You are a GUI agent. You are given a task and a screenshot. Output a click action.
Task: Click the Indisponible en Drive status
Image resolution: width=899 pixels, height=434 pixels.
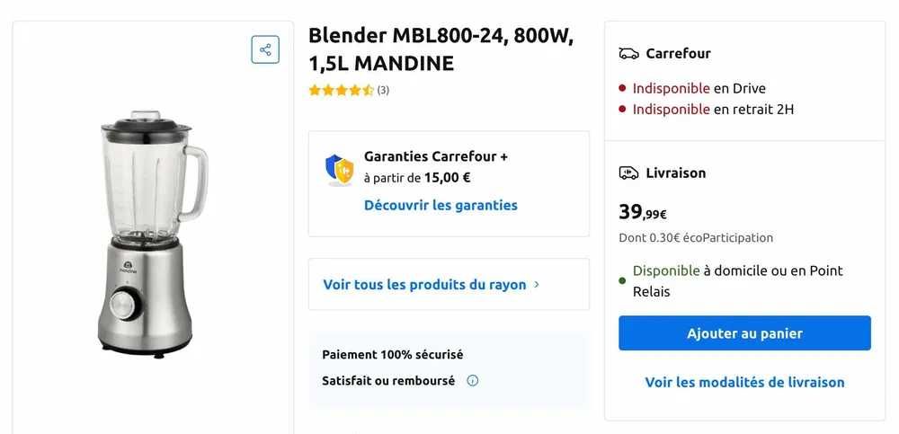point(699,88)
